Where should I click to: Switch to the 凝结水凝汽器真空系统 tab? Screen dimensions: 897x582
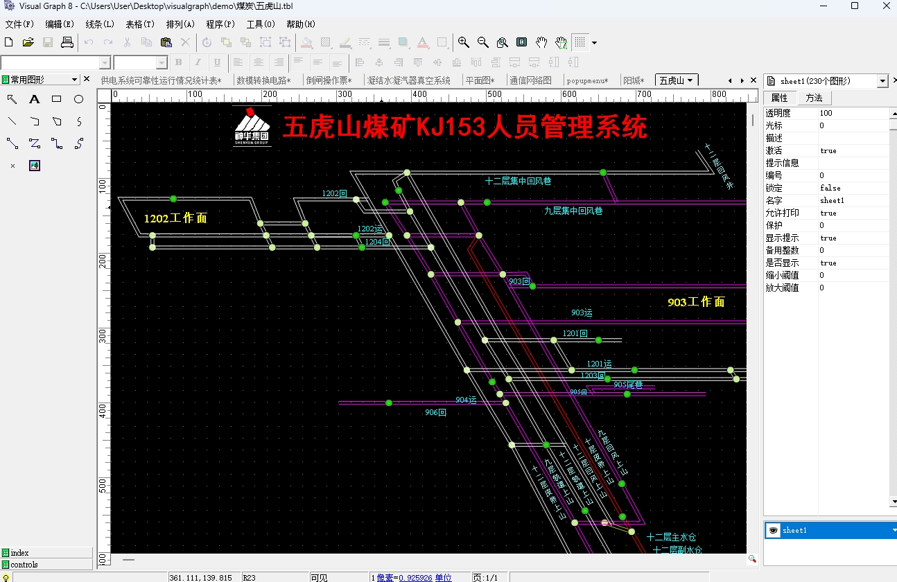point(409,80)
